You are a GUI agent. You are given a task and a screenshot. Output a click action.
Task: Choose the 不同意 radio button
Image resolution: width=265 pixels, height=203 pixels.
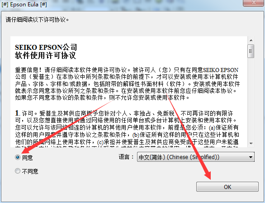(x=18, y=171)
